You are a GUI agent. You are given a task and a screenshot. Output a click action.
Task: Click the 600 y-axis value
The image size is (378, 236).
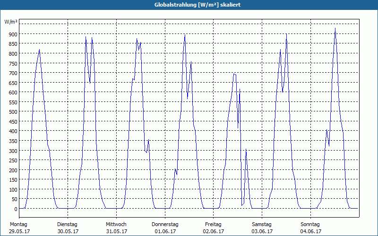click(x=13, y=93)
